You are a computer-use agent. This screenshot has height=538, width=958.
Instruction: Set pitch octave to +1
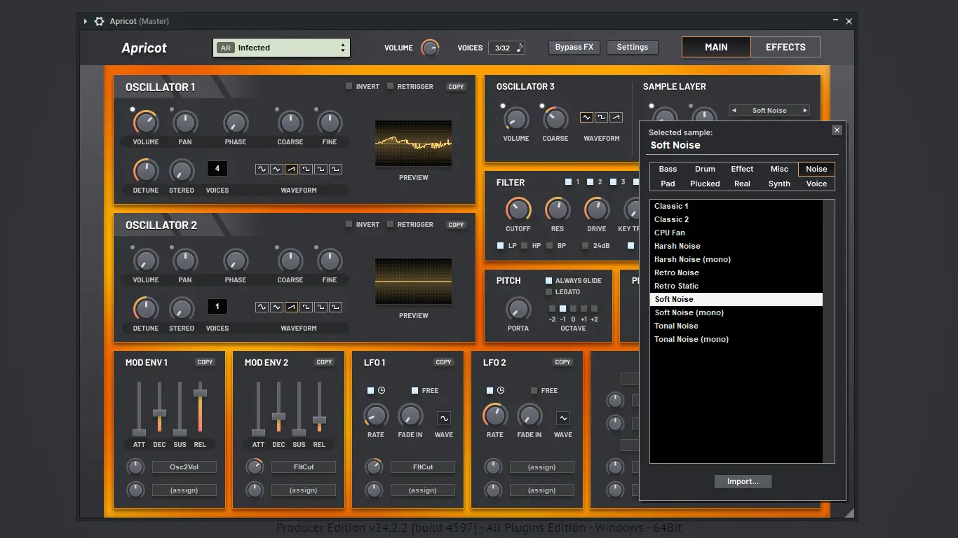583,308
